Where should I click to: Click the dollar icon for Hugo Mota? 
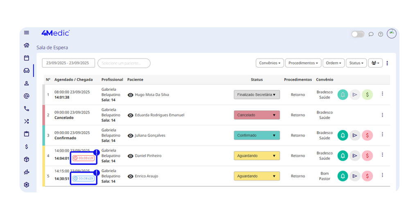[367, 95]
